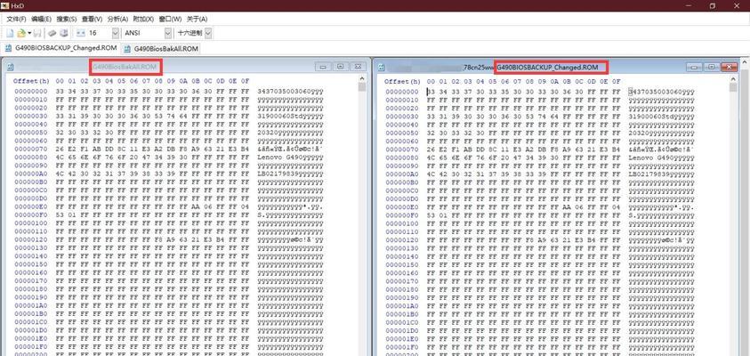Click HxD app icon in title bar
Viewport: 750px width, 356px height.
click(x=6, y=5)
